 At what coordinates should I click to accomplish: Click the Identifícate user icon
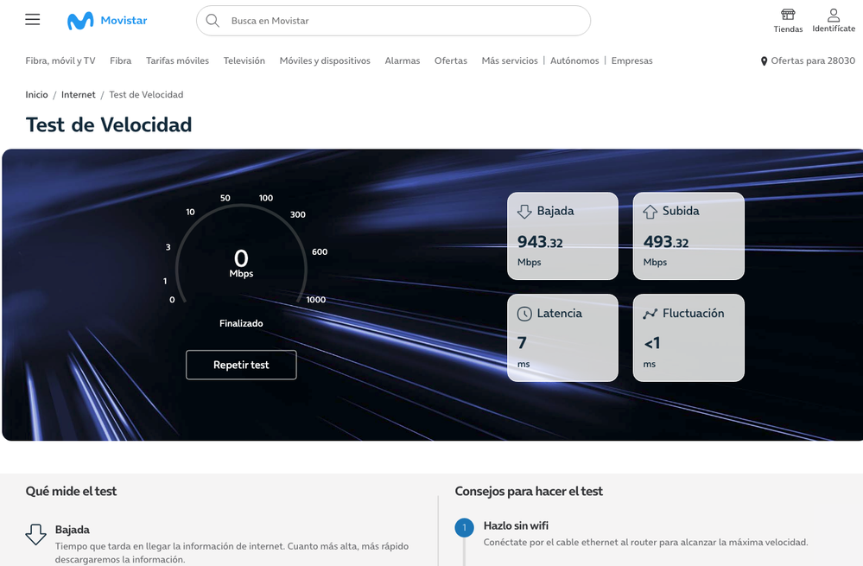pyautogui.click(x=834, y=16)
